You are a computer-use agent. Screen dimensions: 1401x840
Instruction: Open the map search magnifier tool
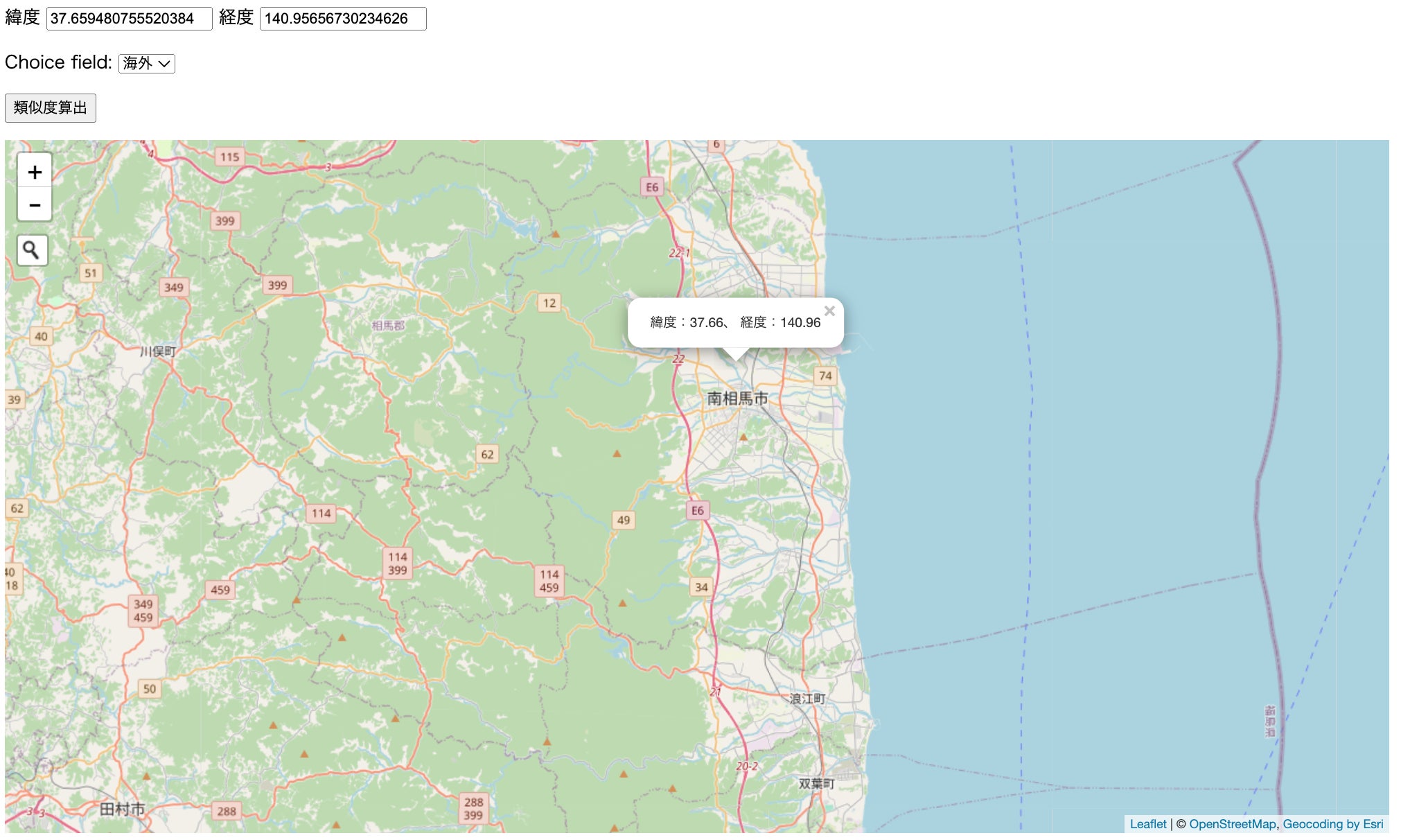click(x=32, y=250)
